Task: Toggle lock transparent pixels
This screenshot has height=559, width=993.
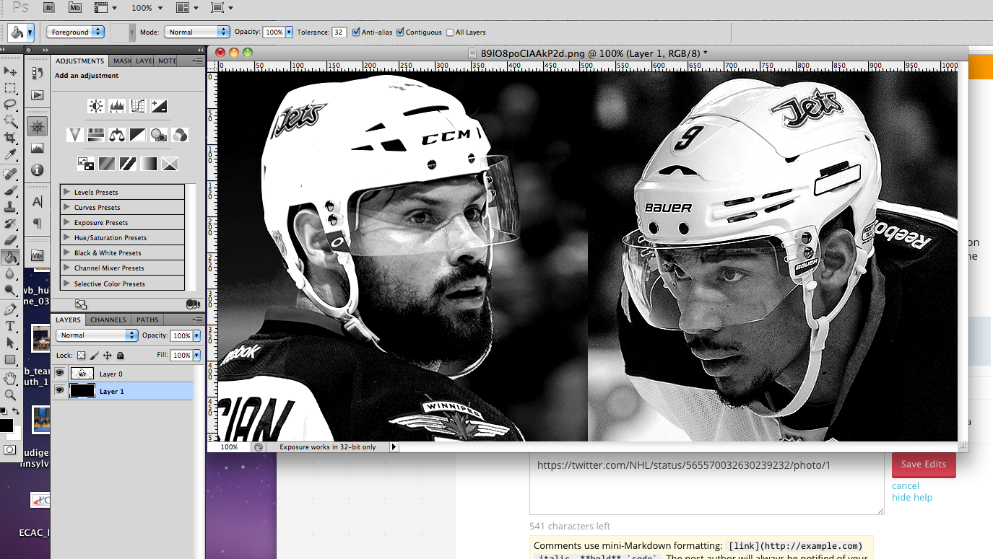Action: [x=81, y=356]
